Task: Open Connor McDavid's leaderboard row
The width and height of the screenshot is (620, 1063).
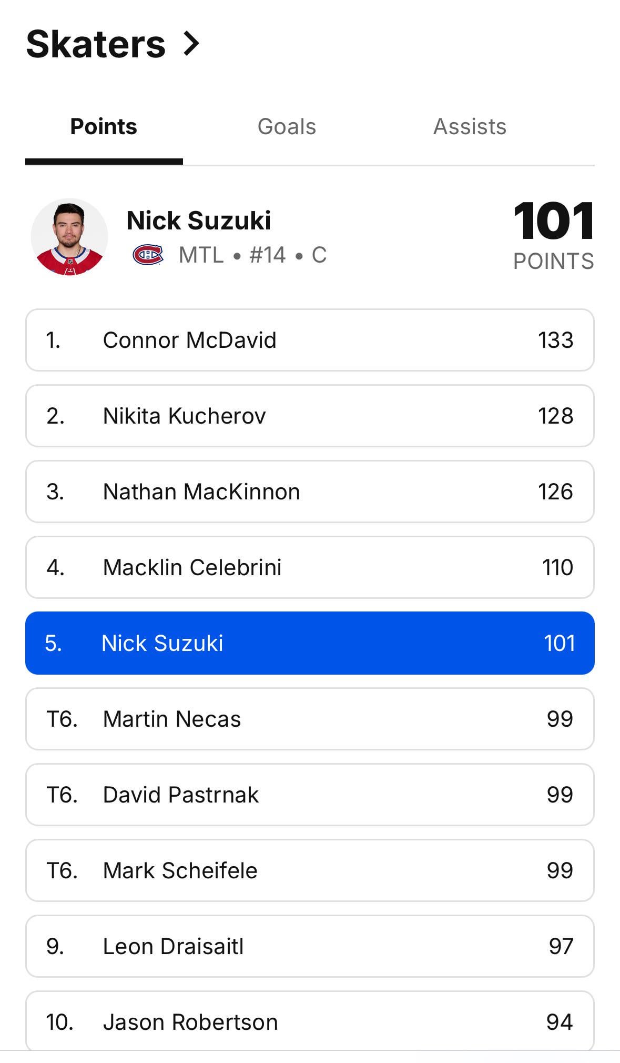Action: point(310,340)
